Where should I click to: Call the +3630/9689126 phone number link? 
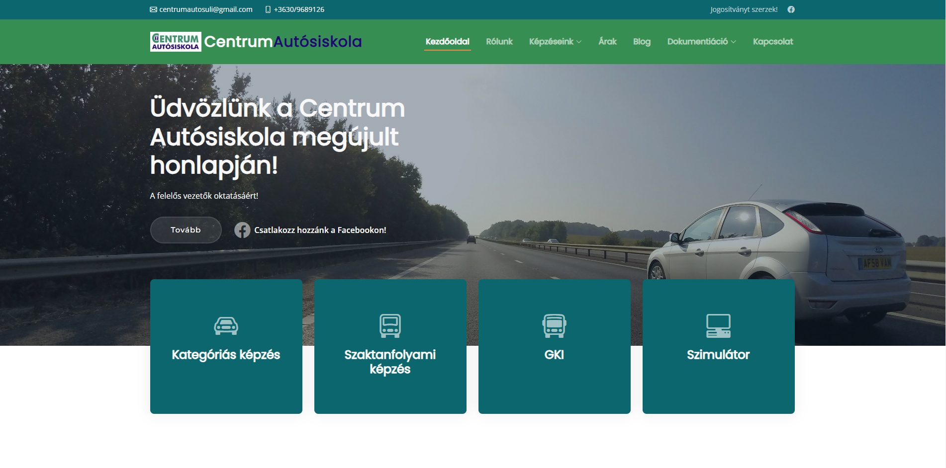tap(299, 9)
